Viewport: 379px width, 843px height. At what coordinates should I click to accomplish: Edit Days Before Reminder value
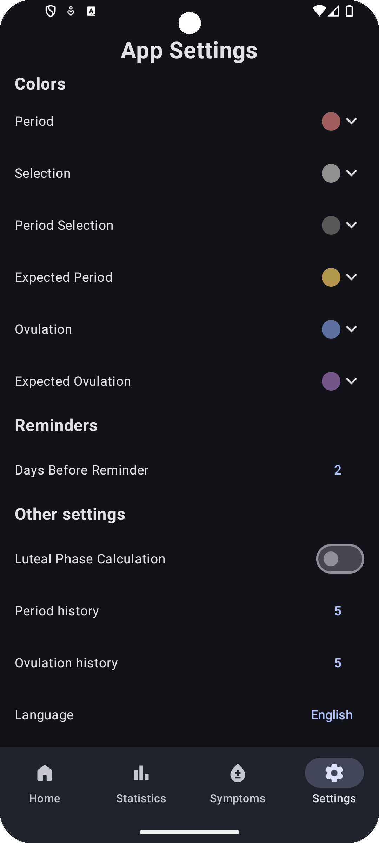click(338, 470)
